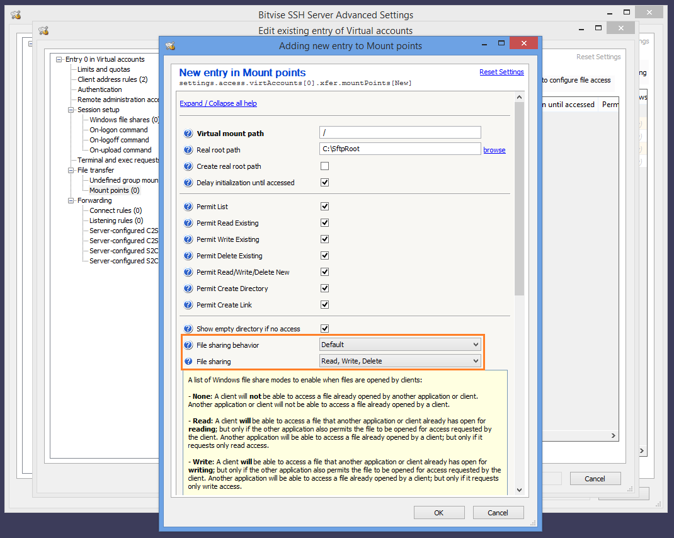
Task: Click help icon beside Permit List
Action: pos(188,207)
